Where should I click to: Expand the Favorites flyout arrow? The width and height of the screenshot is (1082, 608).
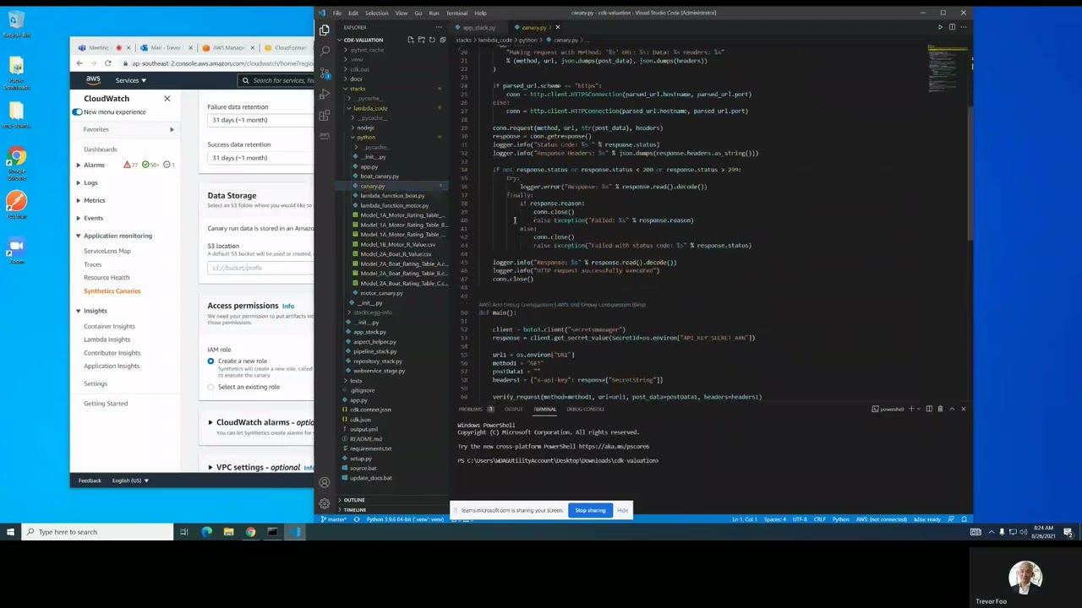(172, 129)
